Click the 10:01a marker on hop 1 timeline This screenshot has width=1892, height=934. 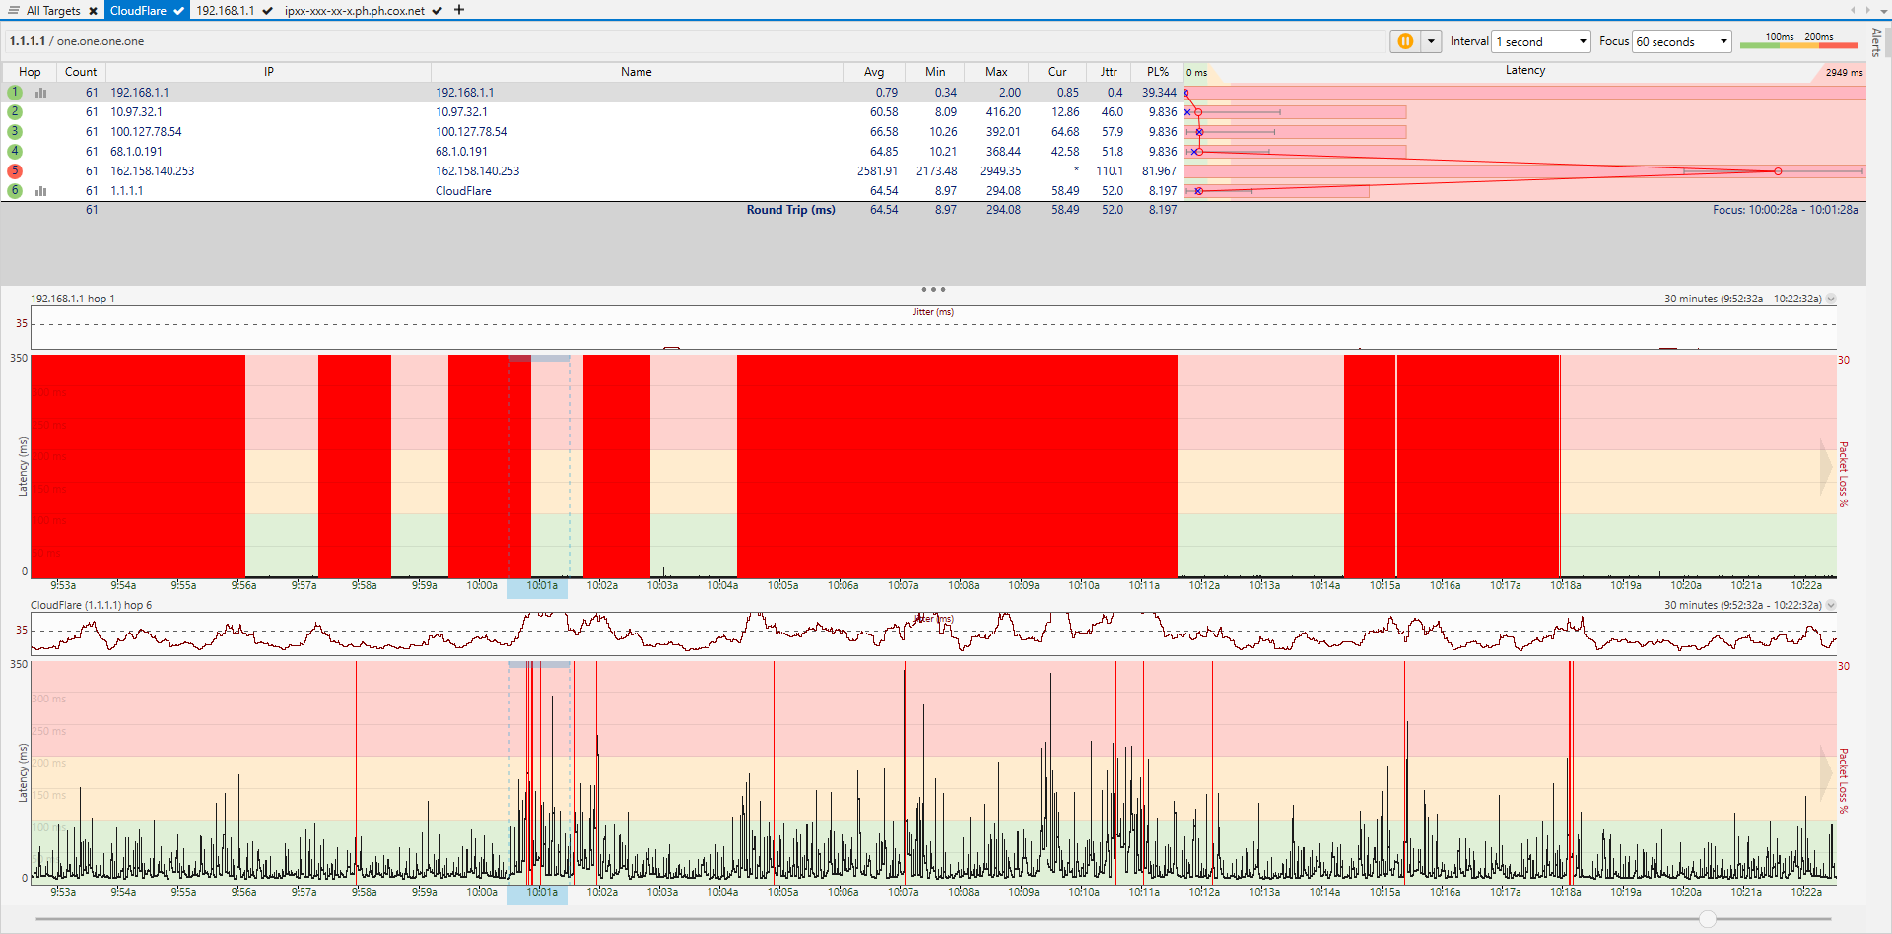point(541,586)
